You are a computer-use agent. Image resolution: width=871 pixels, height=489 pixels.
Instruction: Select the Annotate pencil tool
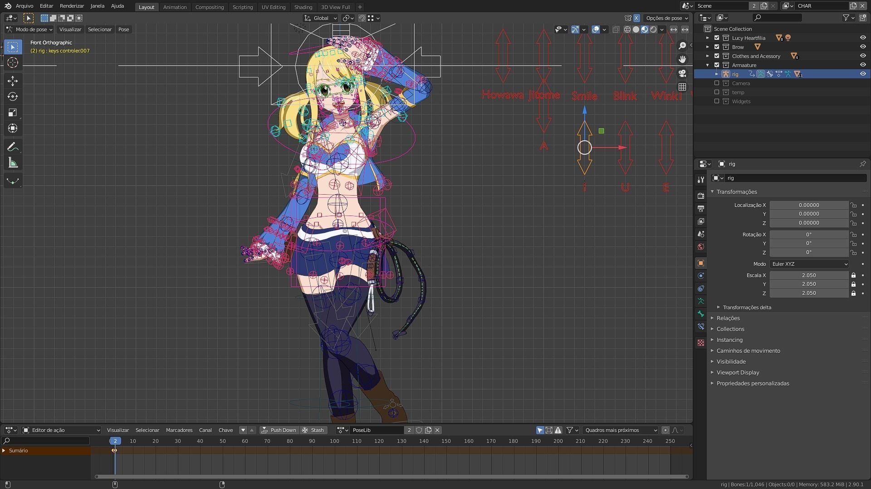point(13,147)
